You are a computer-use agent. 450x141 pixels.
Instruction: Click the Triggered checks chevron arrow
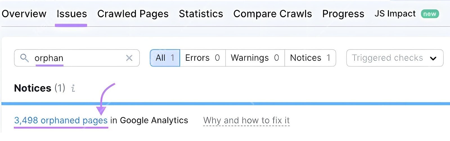click(433, 58)
